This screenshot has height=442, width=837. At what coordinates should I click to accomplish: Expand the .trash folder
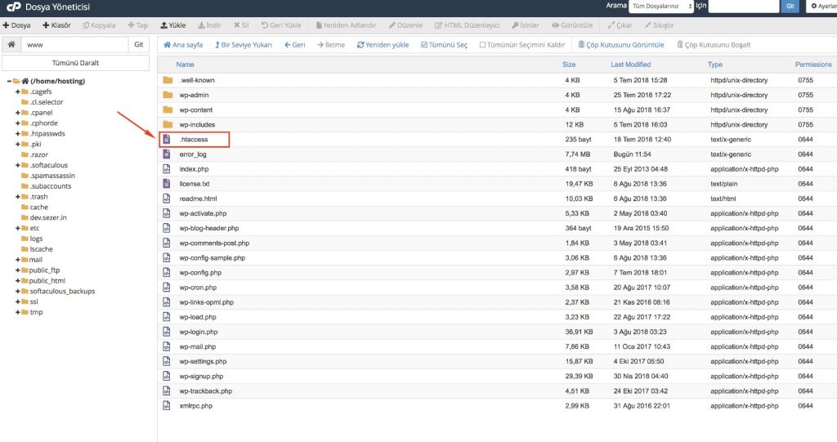point(18,197)
